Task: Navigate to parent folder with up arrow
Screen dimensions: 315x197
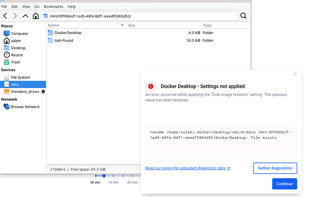Action: coord(25,16)
